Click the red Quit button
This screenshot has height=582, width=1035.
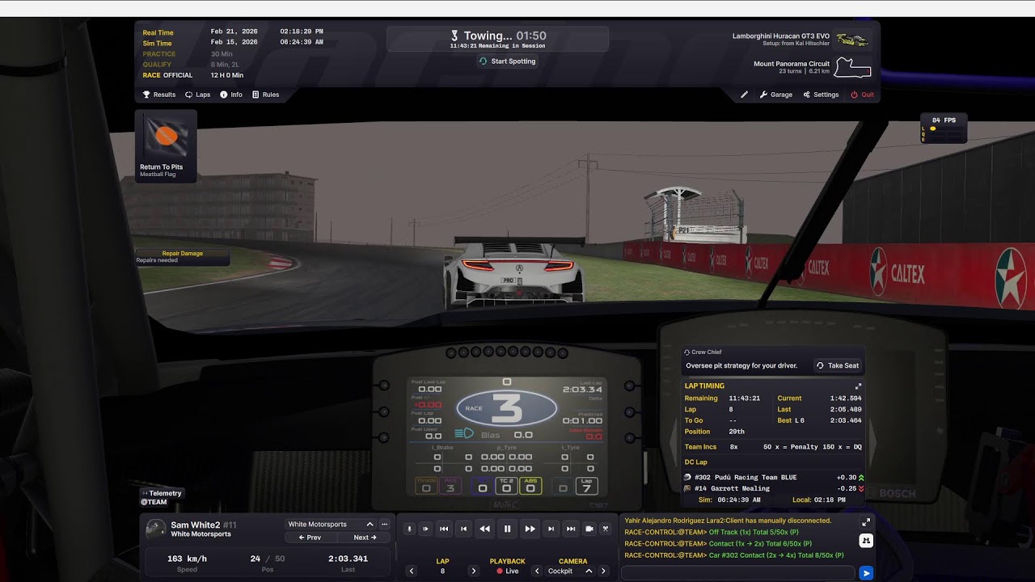click(x=862, y=95)
